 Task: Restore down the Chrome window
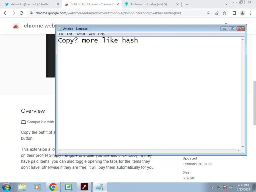pyautogui.click(x=241, y=2)
